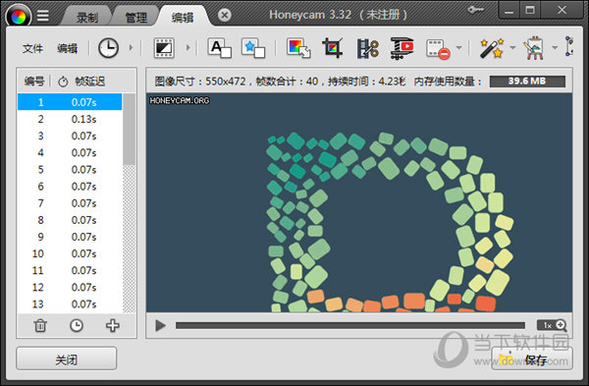The height and width of the screenshot is (386, 589).
Task: Click the animation preview image
Action: (x=359, y=202)
